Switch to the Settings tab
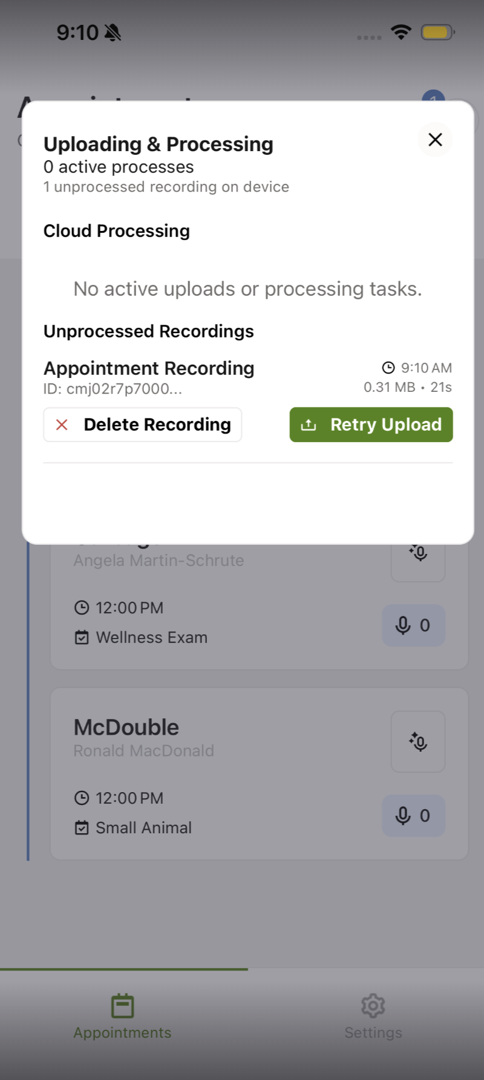This screenshot has height=1080, width=484. click(373, 1017)
